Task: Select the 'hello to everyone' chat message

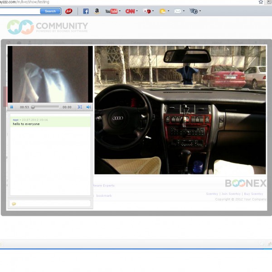Action: coord(26,124)
